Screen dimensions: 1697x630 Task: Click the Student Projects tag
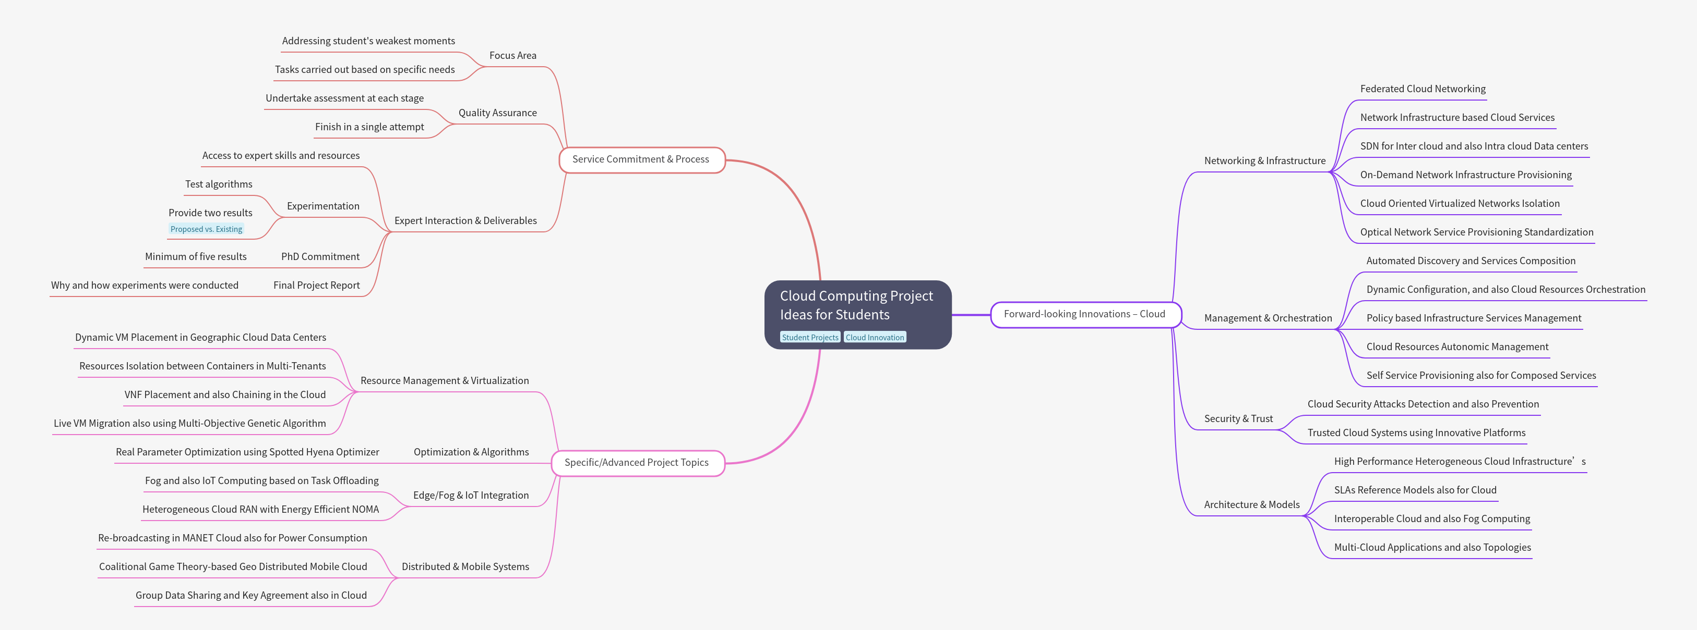810,337
